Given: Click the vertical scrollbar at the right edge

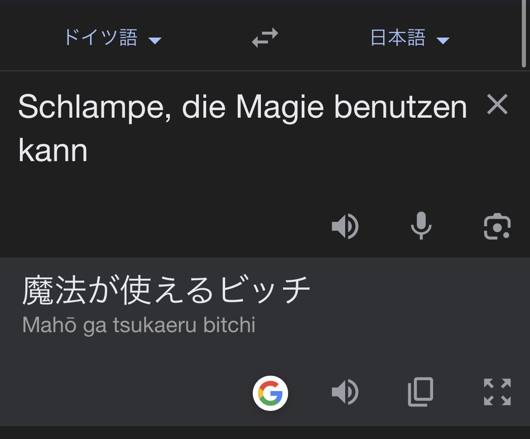Looking at the screenshot, I should point(524,34).
